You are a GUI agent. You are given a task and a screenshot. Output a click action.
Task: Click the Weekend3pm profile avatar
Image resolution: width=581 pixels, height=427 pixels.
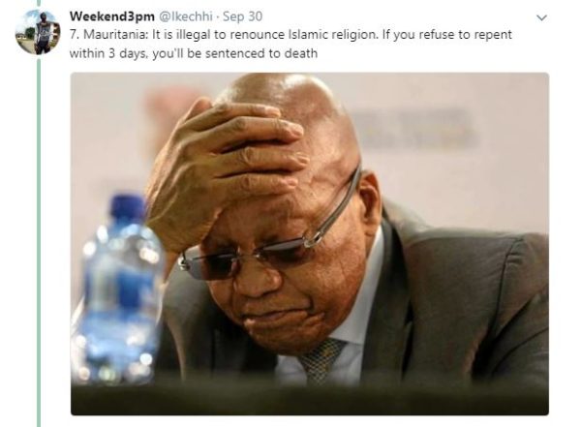(38, 32)
